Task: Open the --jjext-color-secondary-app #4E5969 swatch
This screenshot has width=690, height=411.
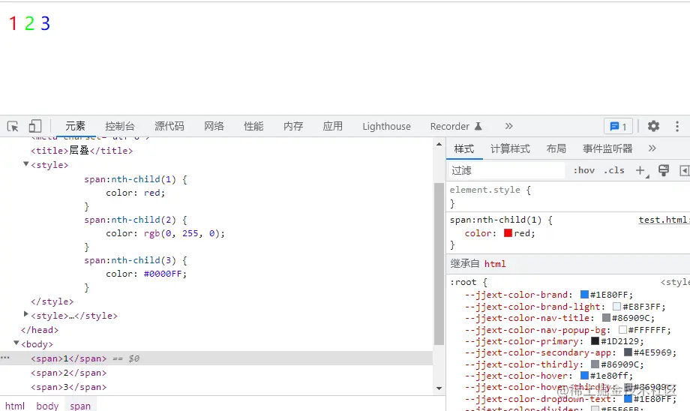Action: click(x=628, y=352)
